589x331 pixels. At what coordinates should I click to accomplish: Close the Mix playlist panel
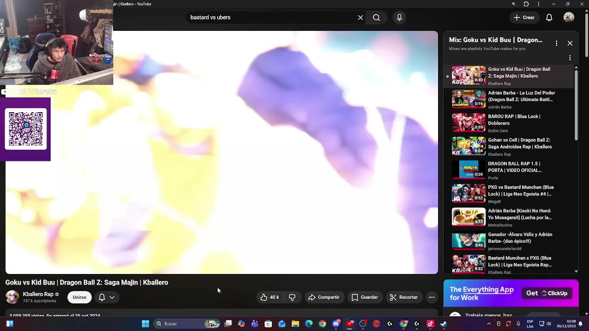click(x=570, y=43)
